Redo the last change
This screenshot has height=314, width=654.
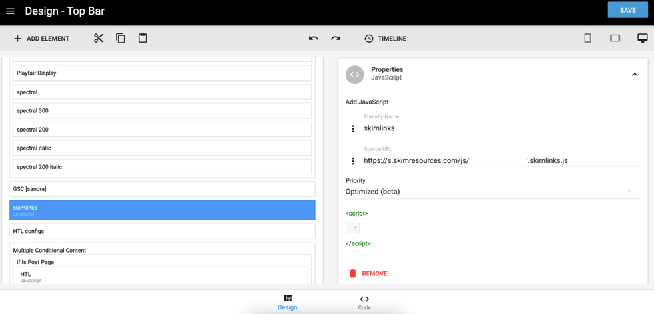(336, 39)
